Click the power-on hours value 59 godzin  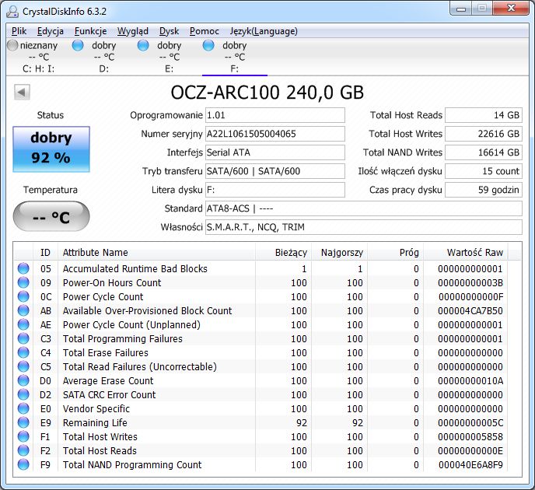click(484, 190)
